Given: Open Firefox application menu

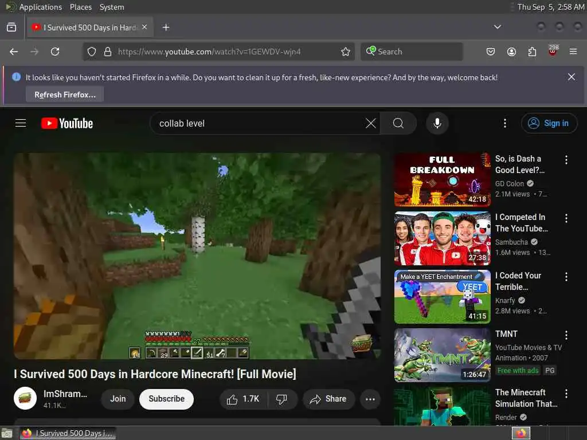Looking at the screenshot, I should click(573, 52).
